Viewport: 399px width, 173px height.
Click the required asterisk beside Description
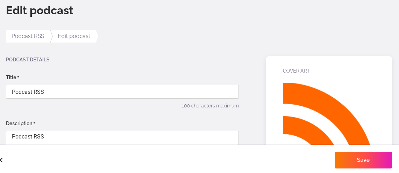point(34,123)
